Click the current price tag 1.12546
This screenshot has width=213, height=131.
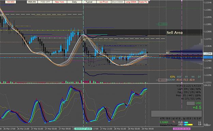click(x=208, y=54)
